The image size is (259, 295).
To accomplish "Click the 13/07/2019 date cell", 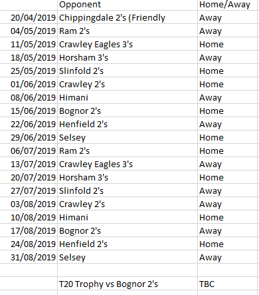I will point(29,164).
